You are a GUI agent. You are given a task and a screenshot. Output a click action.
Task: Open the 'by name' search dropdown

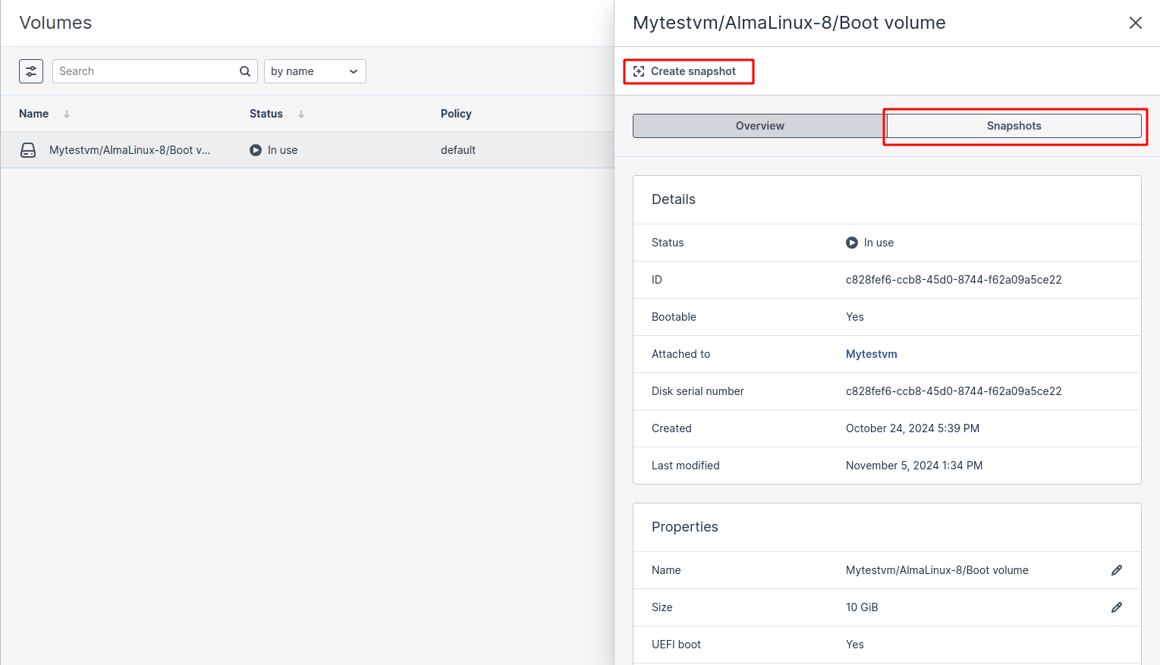[x=315, y=71]
